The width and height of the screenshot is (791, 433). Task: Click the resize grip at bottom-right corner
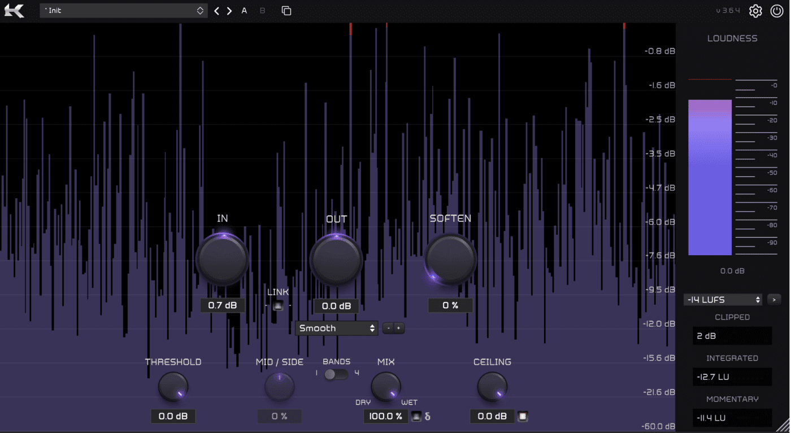pos(782,425)
